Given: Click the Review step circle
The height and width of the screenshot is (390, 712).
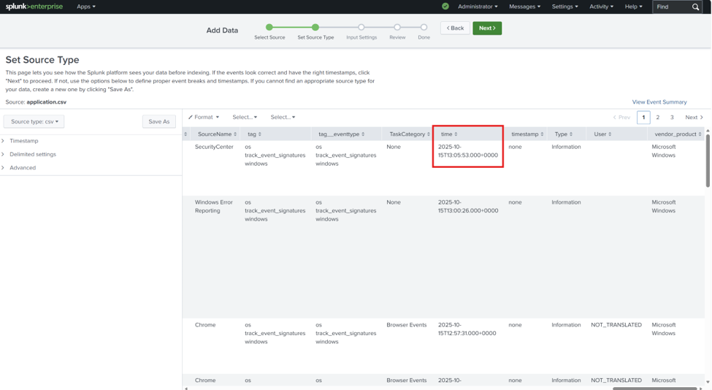Looking at the screenshot, I should click(x=397, y=27).
